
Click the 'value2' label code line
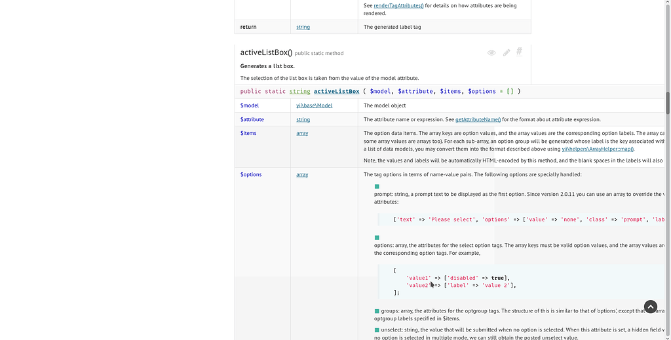click(461, 285)
